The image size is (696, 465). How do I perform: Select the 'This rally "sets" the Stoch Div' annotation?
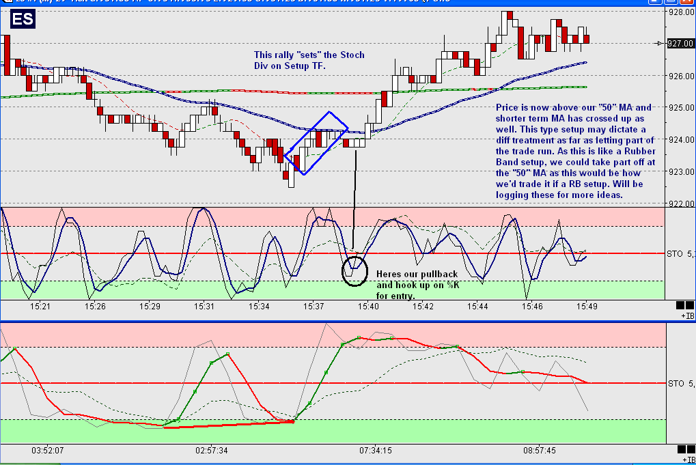point(309,60)
